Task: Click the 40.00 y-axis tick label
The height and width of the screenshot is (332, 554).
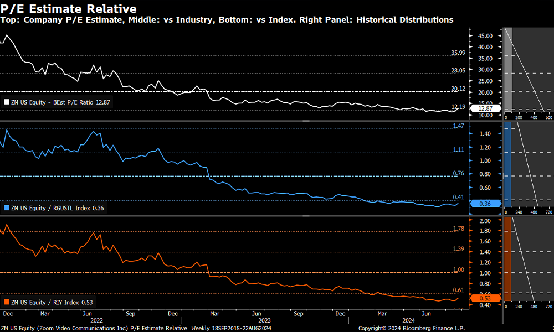Action: click(485, 47)
